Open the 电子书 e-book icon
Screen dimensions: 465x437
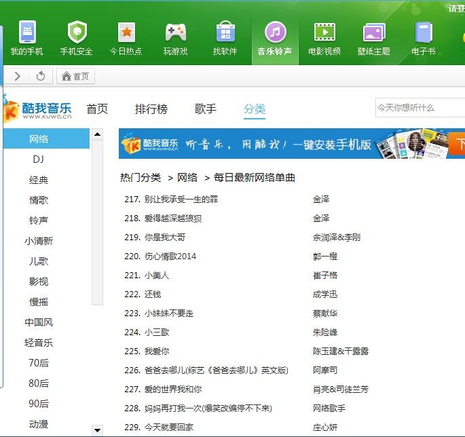coord(424,32)
